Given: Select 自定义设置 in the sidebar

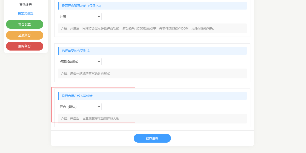Looking at the screenshot, I should point(25,13).
